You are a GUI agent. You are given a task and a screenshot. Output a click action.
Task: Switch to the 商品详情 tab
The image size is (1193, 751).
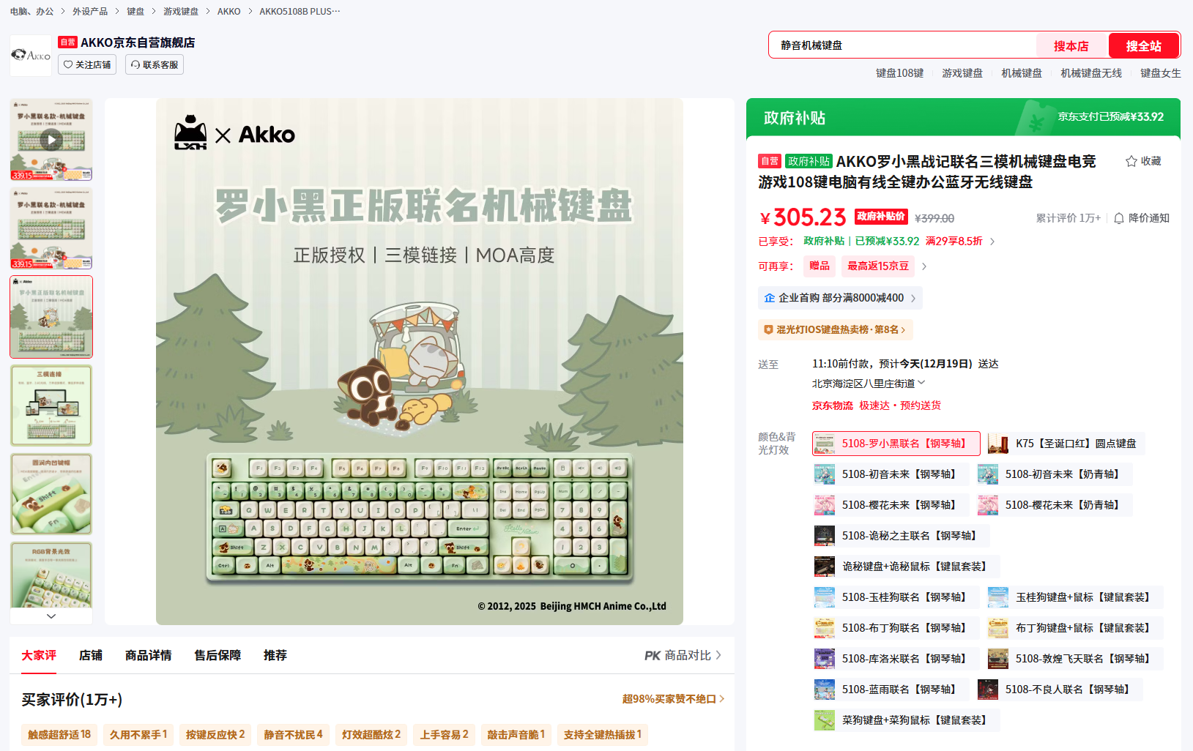tap(148, 655)
